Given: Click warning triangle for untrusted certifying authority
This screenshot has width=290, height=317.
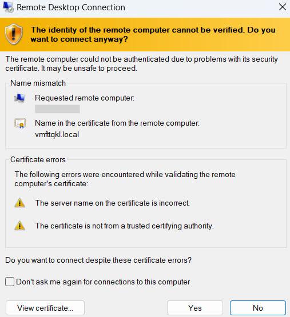Looking at the screenshot, I should (x=19, y=226).
